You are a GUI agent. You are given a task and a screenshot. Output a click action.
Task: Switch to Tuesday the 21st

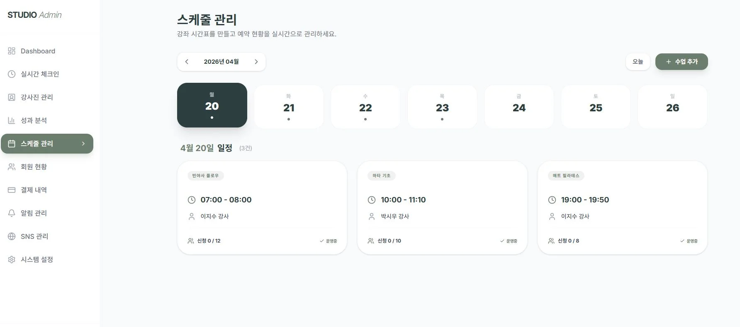pos(289,106)
